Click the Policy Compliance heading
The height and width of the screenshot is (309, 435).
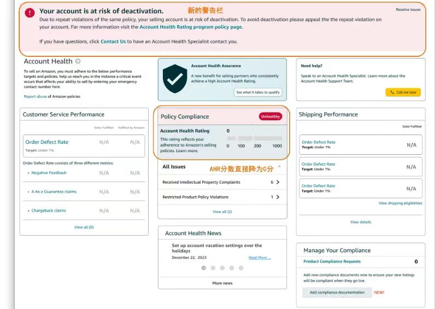coord(185,116)
